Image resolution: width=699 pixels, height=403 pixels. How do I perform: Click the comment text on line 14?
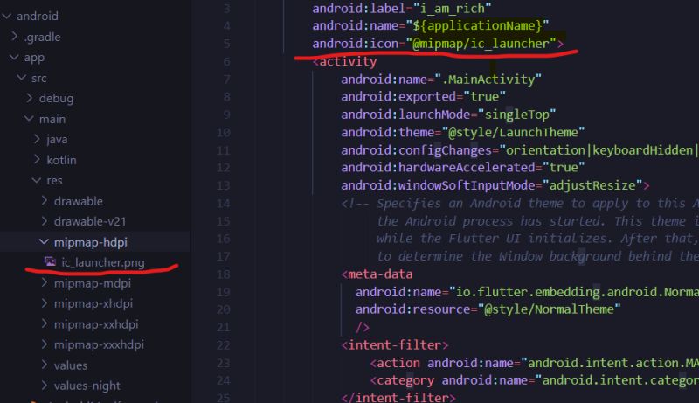[520, 204]
